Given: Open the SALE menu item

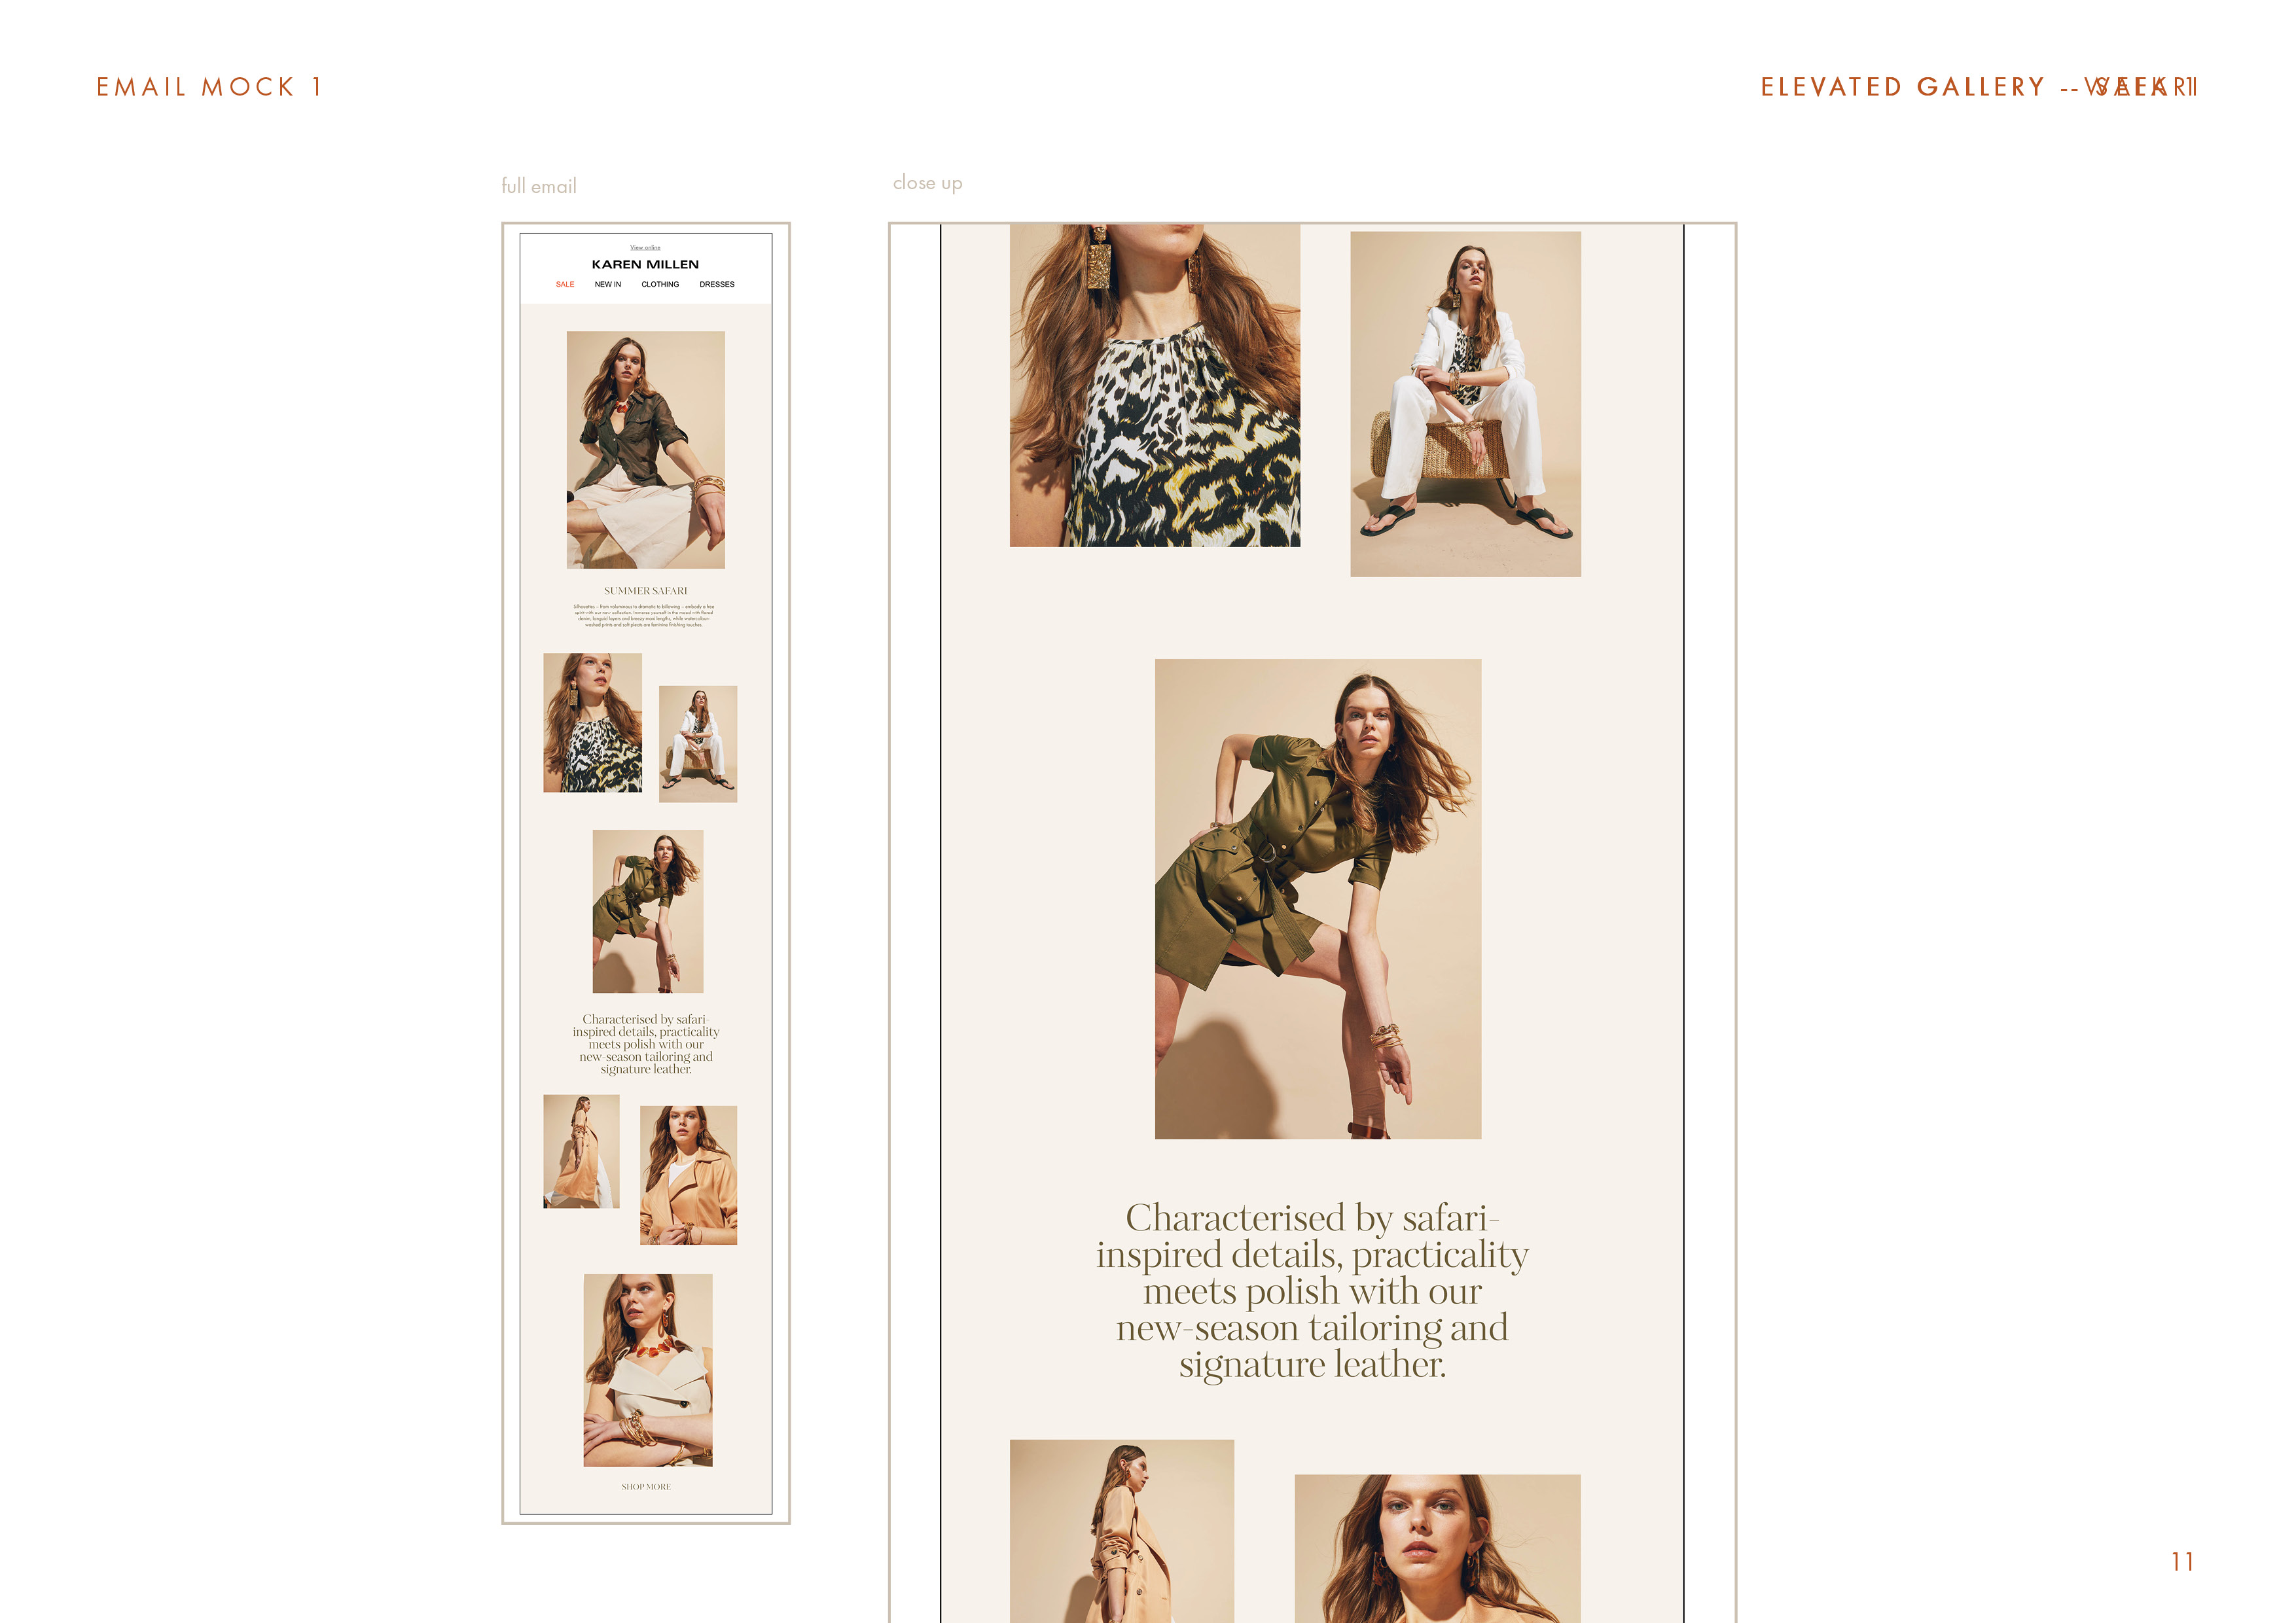Looking at the screenshot, I should 565,285.
